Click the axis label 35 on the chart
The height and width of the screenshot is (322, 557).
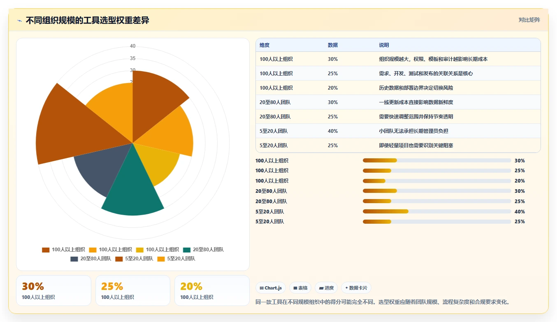tap(132, 58)
